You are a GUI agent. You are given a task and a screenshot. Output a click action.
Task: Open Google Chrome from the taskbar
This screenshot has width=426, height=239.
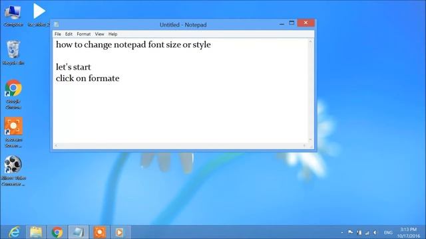tap(57, 232)
